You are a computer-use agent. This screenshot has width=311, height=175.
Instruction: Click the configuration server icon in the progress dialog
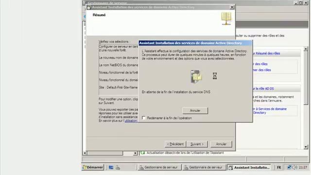pyautogui.click(x=196, y=76)
